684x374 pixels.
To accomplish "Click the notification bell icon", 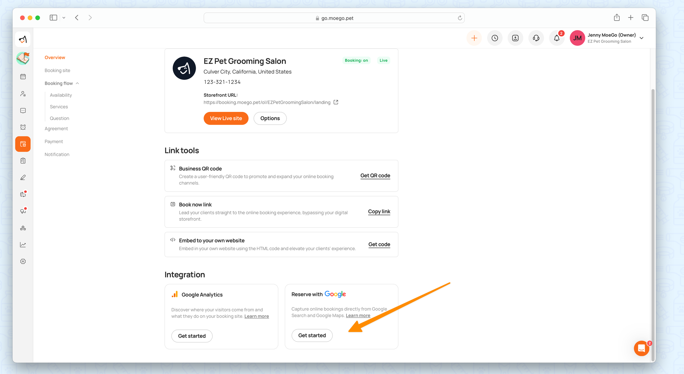I will (x=556, y=38).
